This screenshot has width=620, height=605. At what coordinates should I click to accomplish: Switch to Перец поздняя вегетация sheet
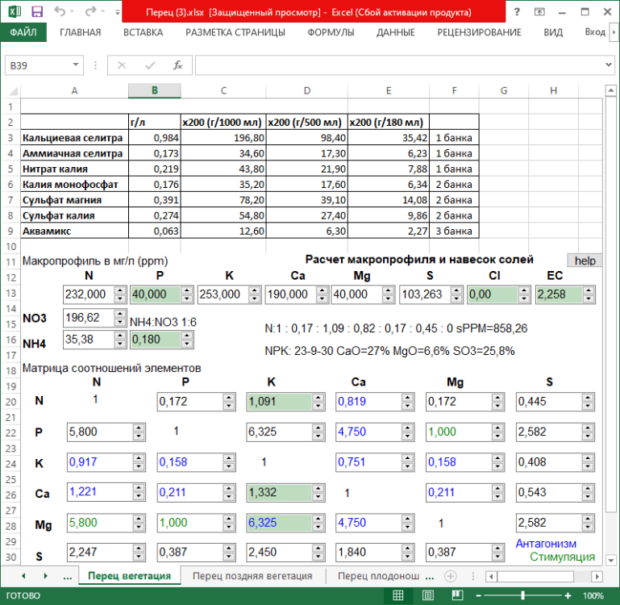coord(252,576)
